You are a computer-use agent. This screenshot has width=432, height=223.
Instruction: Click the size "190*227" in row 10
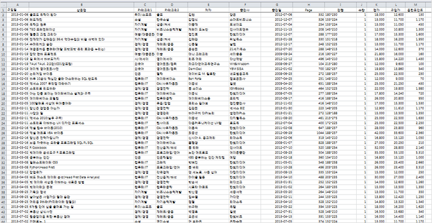tap(340, 54)
